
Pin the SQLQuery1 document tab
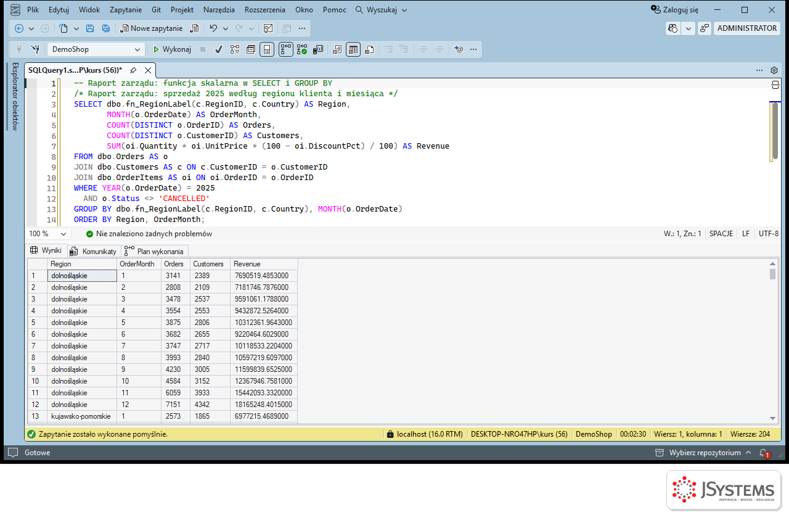pyautogui.click(x=133, y=70)
